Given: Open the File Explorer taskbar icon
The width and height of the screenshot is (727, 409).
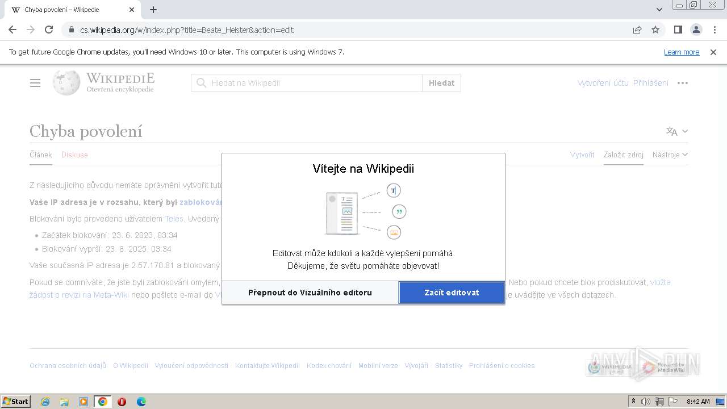Looking at the screenshot, I should [64, 402].
